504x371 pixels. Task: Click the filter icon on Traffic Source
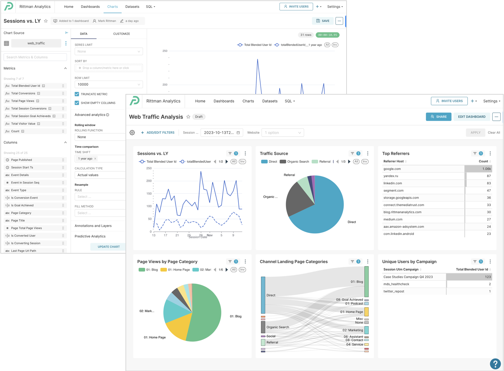pos(352,153)
